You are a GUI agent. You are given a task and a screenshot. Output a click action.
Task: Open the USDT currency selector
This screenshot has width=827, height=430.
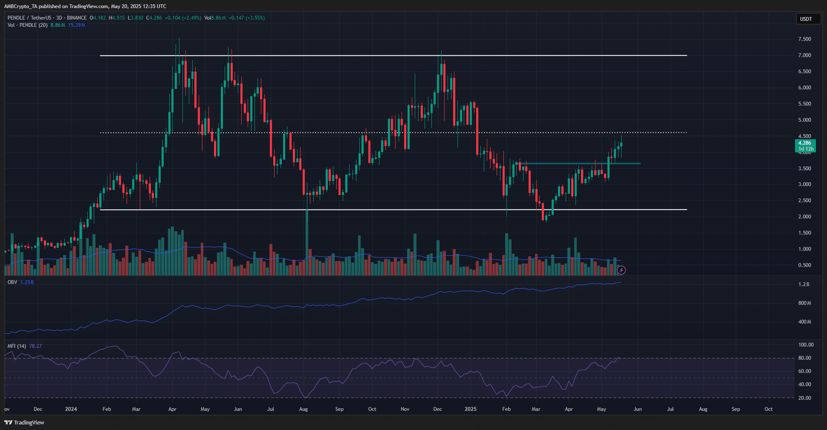click(806, 19)
